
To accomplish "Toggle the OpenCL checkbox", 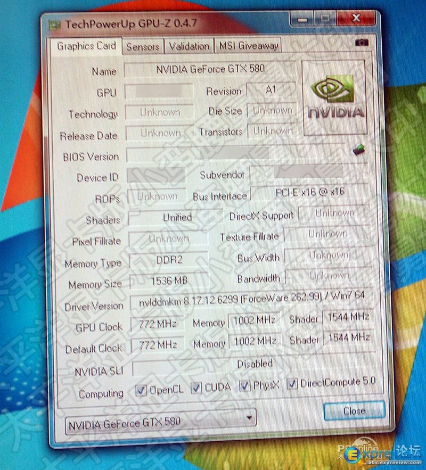I will tap(141, 390).
